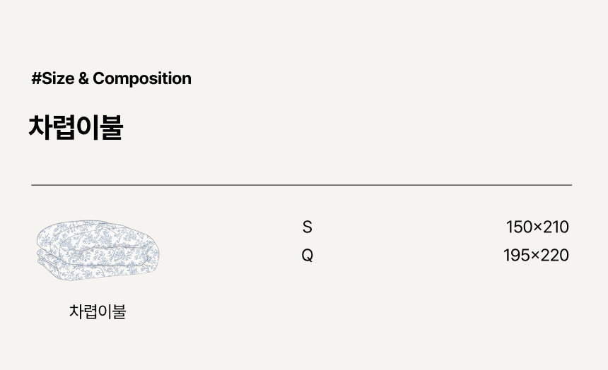Click the hash symbol before Size
This screenshot has width=608, height=370.
(36, 78)
